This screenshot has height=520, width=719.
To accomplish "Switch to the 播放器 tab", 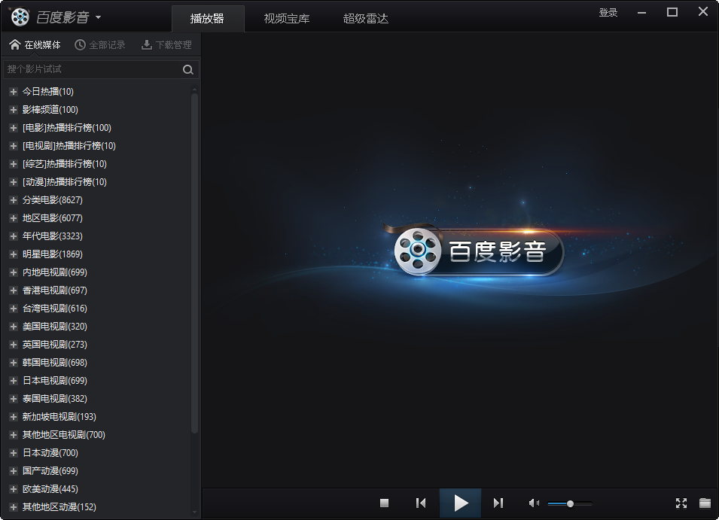I will (x=207, y=18).
